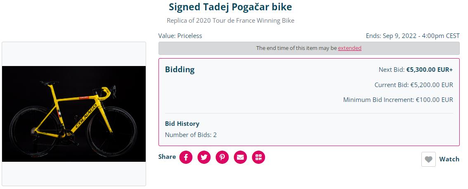Click the heart icon to watch item
Image resolution: width=468 pixels, height=189 pixels.
428,159
